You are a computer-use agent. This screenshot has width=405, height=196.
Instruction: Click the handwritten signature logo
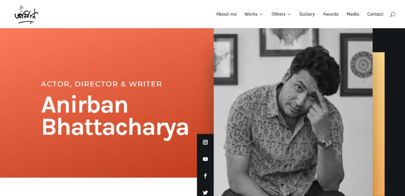tap(26, 15)
